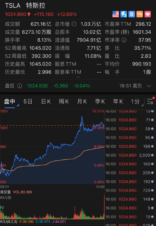Tap the volume bar chart
The image size is (156, 226).
pyautogui.click(x=52, y=207)
